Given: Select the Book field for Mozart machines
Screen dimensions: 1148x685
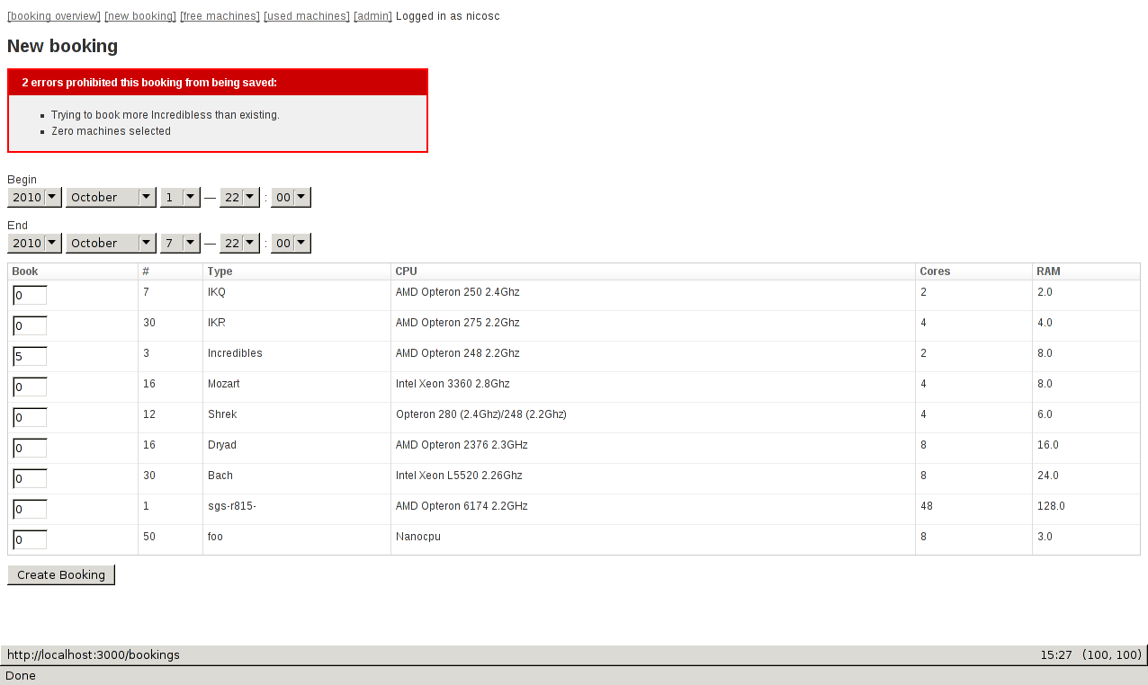Looking at the screenshot, I should (30, 387).
